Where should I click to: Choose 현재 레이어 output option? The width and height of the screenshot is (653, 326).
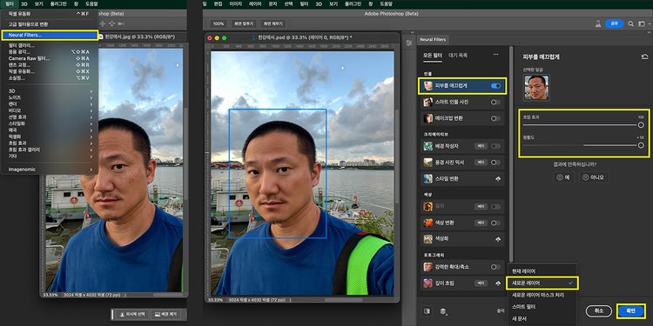(x=523, y=271)
